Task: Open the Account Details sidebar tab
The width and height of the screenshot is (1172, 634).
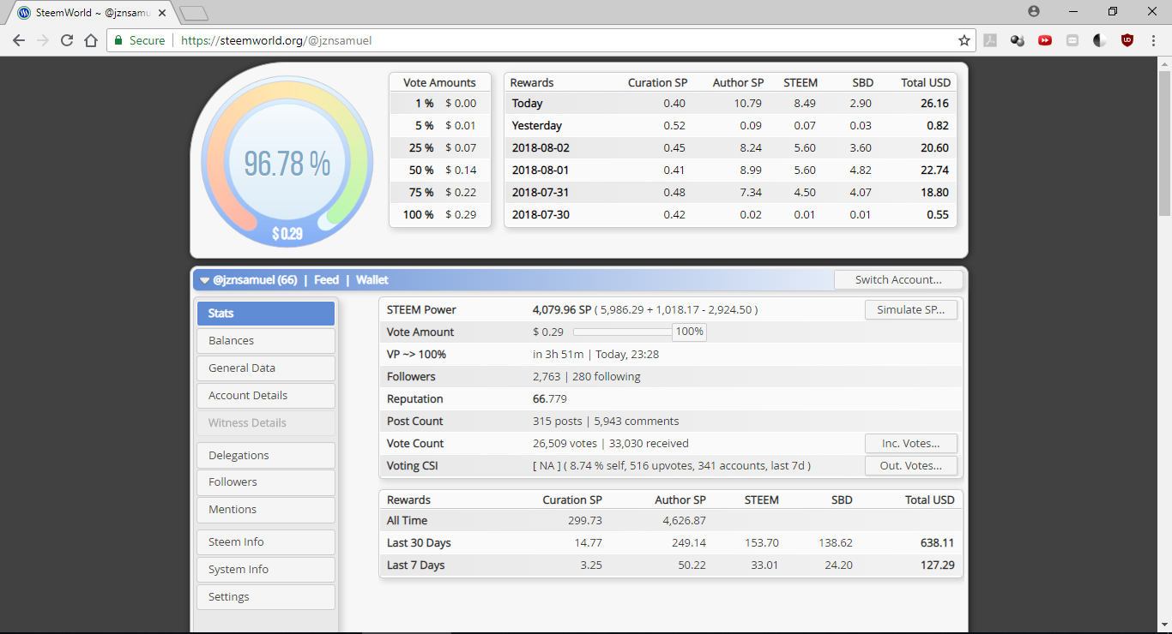Action: click(x=266, y=396)
